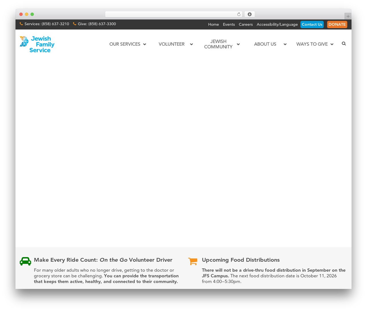Click the phone icon beside Services number
Image resolution: width=367 pixels, height=311 pixels.
21,24
